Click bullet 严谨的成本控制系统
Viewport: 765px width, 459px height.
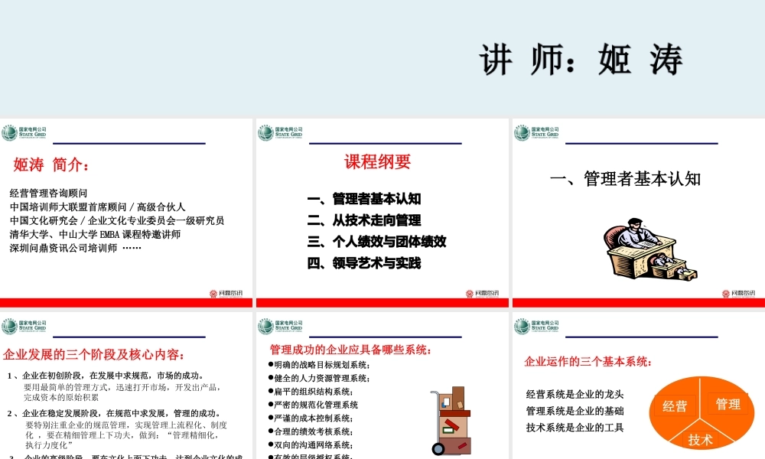(311, 418)
